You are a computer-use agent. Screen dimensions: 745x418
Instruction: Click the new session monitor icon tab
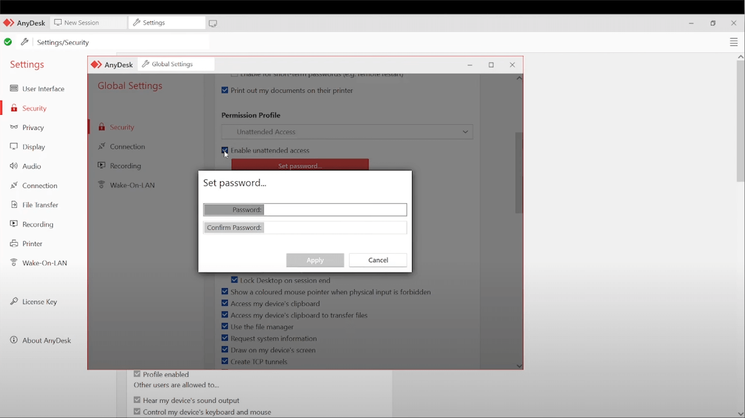pos(213,23)
